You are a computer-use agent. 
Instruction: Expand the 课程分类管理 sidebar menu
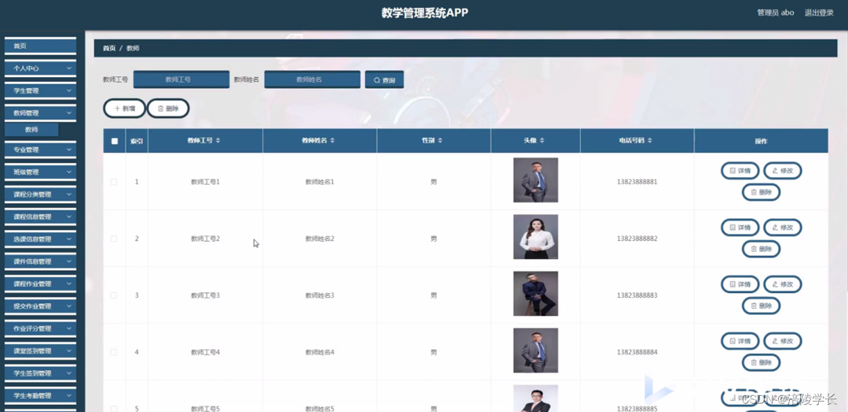click(40, 194)
